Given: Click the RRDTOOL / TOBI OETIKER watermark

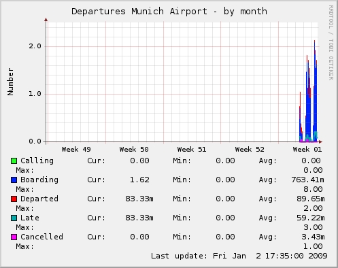Looking at the screenshot, I should (x=331, y=43).
